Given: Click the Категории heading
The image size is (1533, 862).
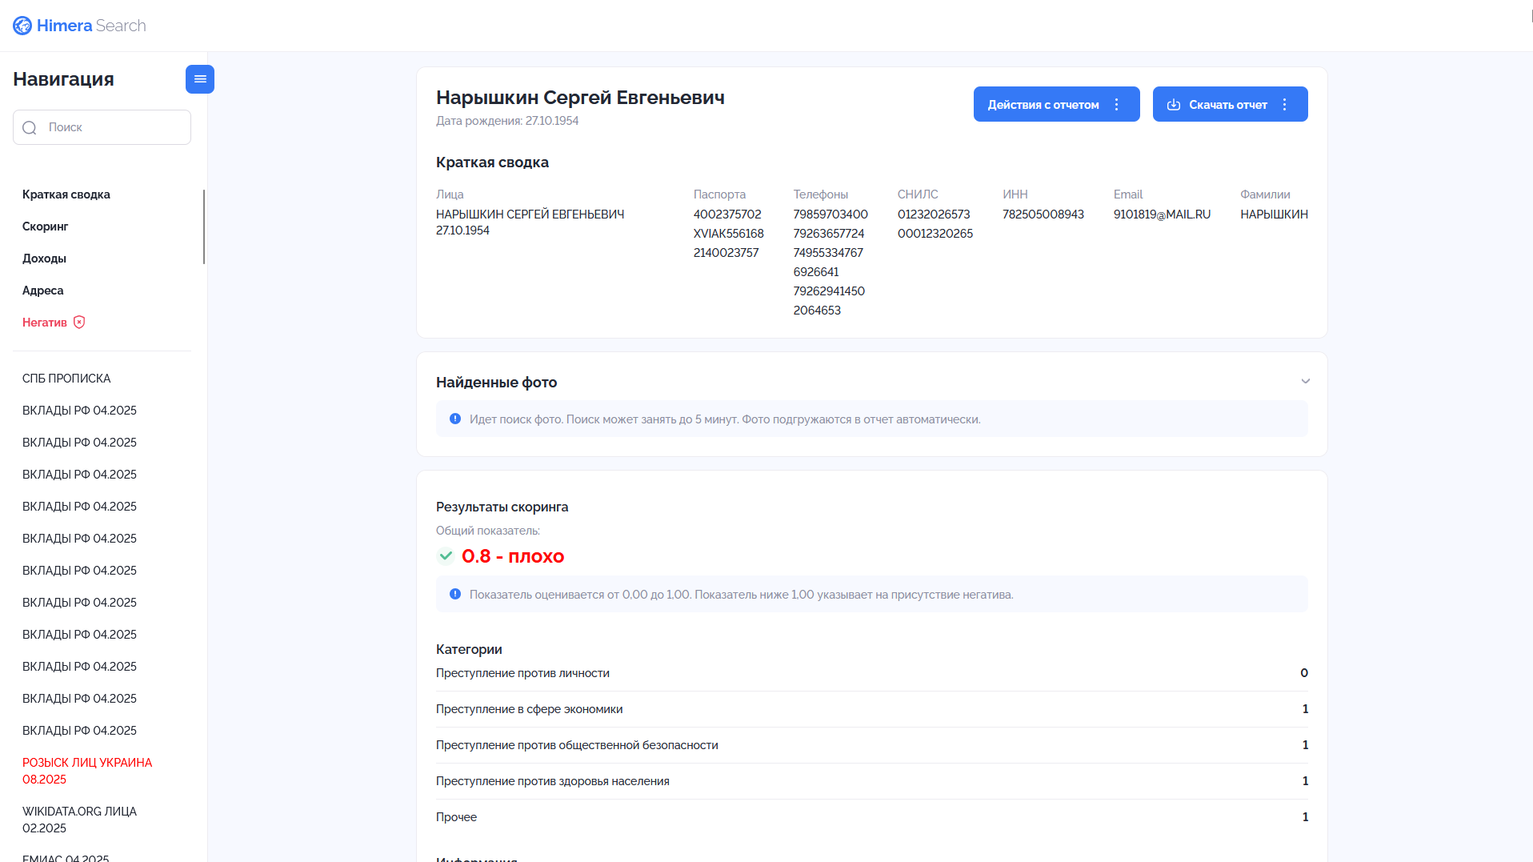Looking at the screenshot, I should tap(469, 649).
